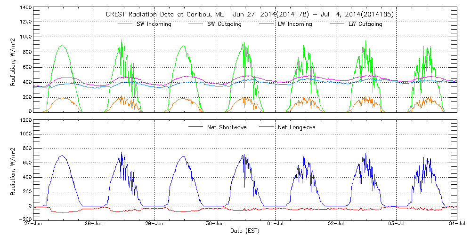Select the SW Outgoing legend label
This screenshot has width=471, height=235.
pyautogui.click(x=224, y=24)
